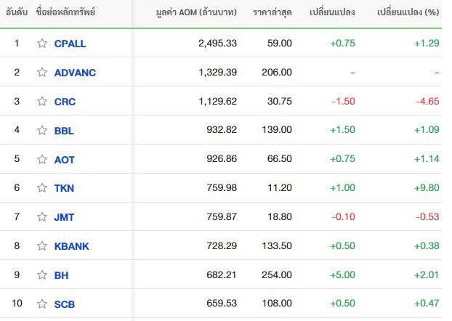View details for the TKN symbol

64,188
